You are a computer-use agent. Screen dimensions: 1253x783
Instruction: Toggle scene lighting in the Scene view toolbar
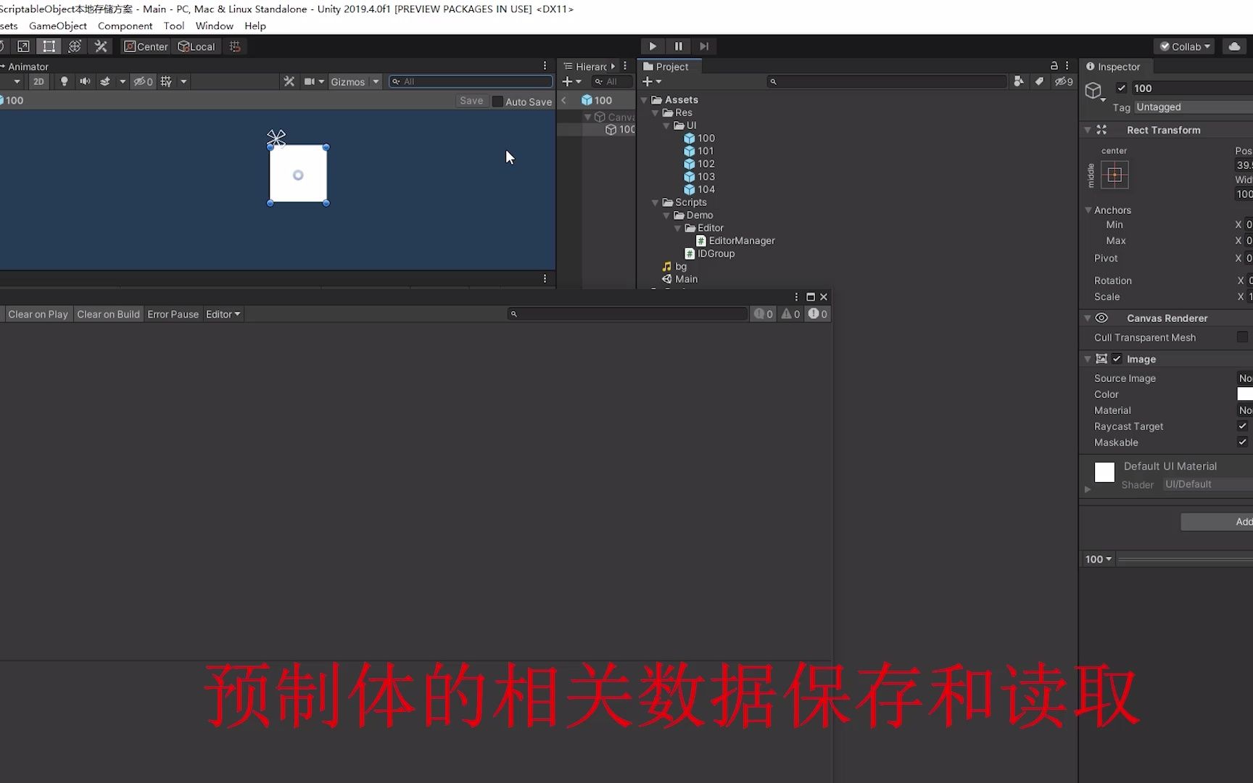64,81
